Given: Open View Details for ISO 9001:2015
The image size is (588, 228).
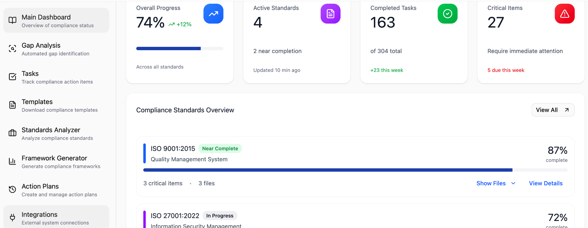Looking at the screenshot, I should click(x=546, y=183).
